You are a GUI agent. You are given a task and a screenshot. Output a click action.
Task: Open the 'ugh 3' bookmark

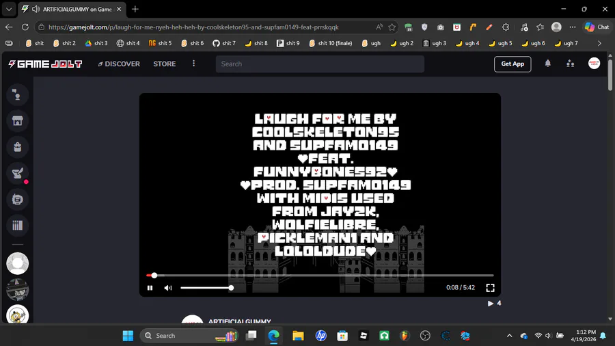click(x=435, y=43)
